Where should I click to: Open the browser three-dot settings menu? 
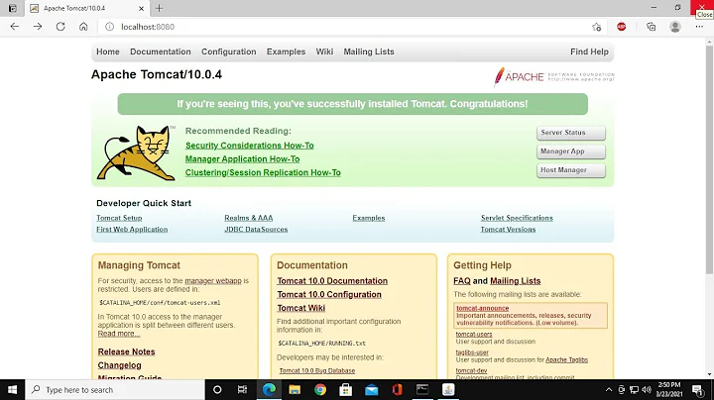click(698, 27)
